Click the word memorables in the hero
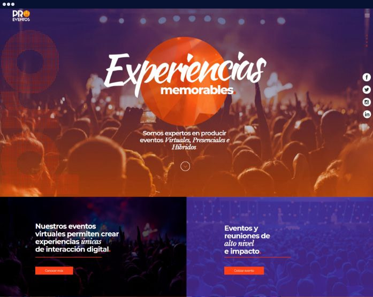 (x=197, y=90)
